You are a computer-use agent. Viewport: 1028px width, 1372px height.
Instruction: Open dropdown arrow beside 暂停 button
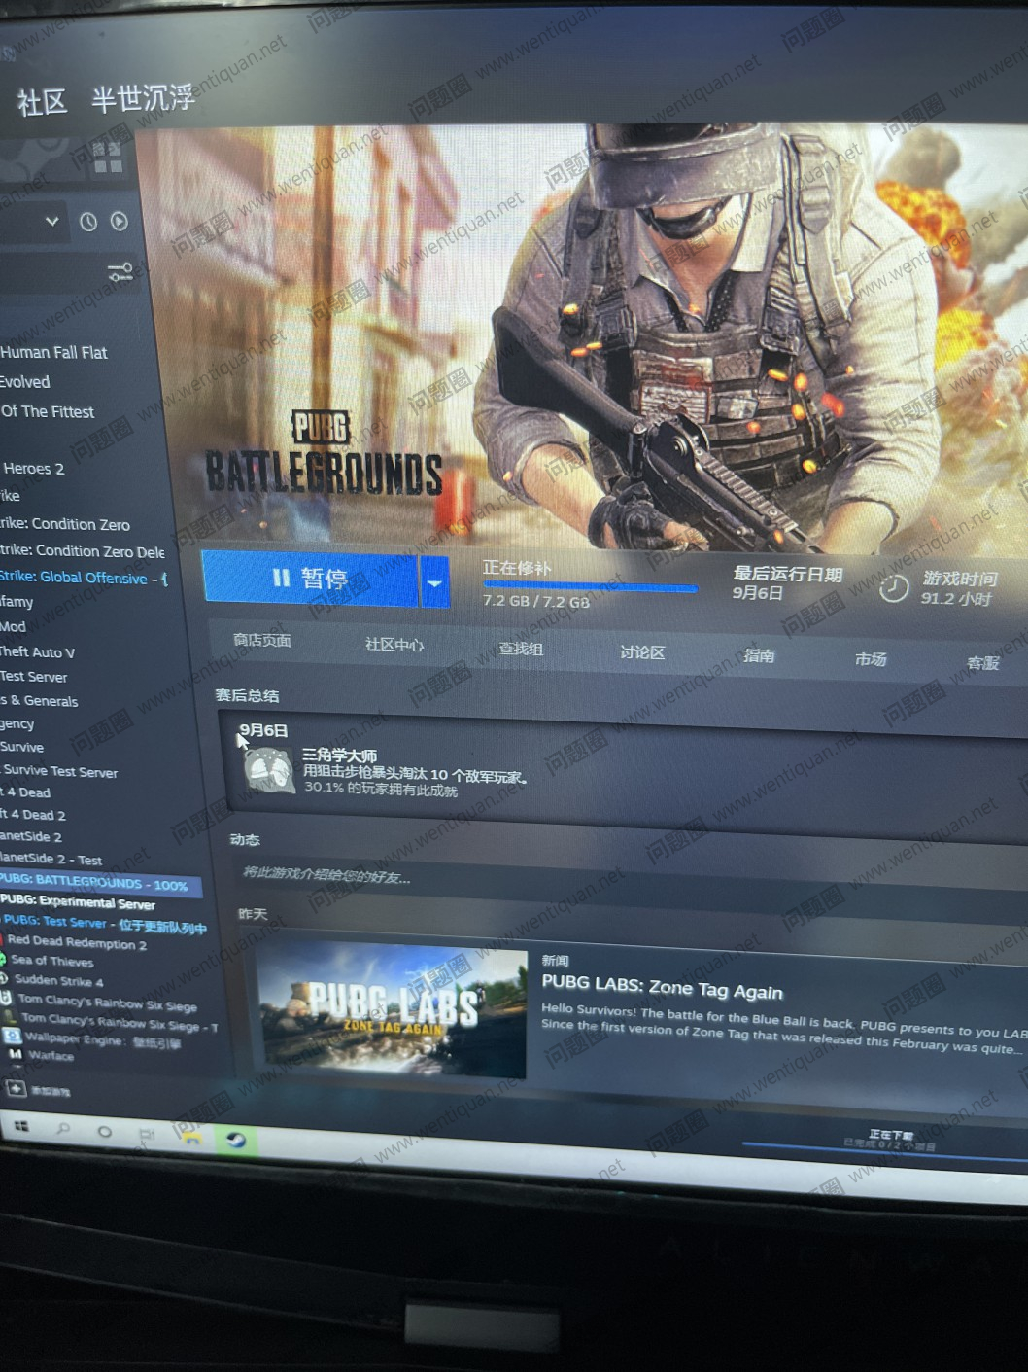point(434,582)
